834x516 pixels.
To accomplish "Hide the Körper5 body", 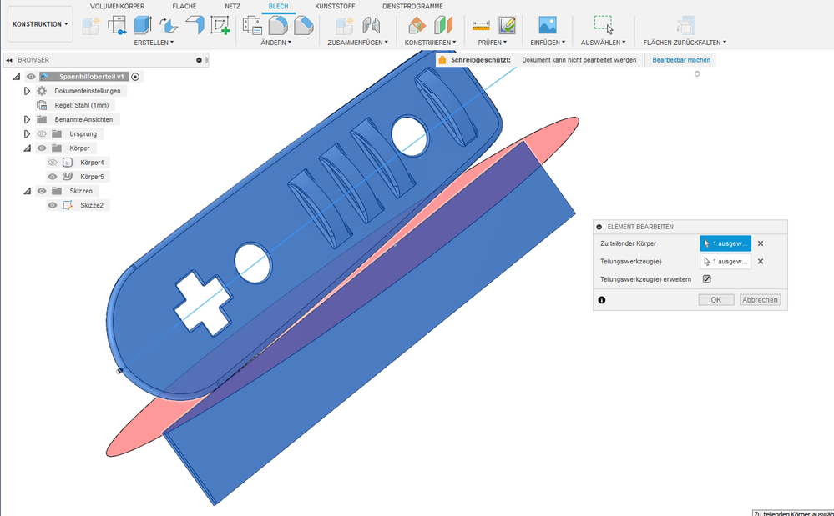I will (x=52, y=176).
